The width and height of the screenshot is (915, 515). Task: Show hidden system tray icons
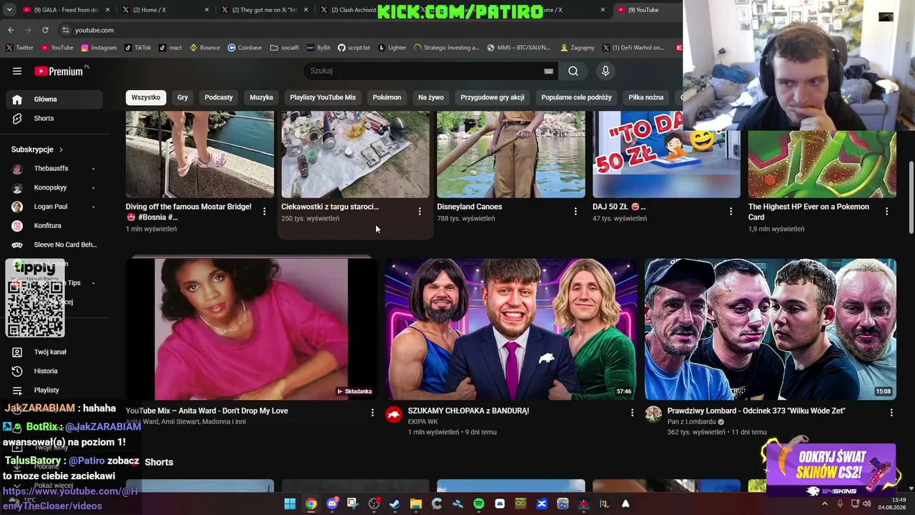coord(824,504)
